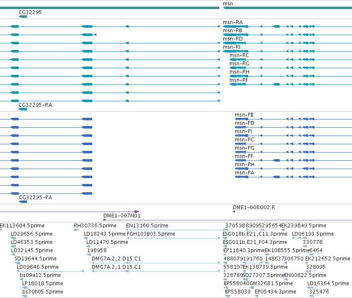Image resolution: width=352 pixels, height=298 pixels.
Task: Click the DMG7A.2_1.D15.C1 label
Action: pyautogui.click(x=116, y=267)
